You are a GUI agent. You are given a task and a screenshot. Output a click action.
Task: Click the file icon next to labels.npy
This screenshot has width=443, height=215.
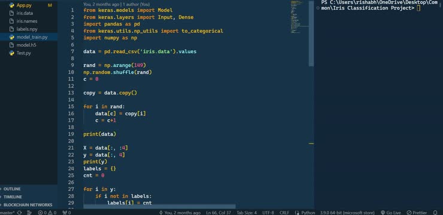coord(11,29)
